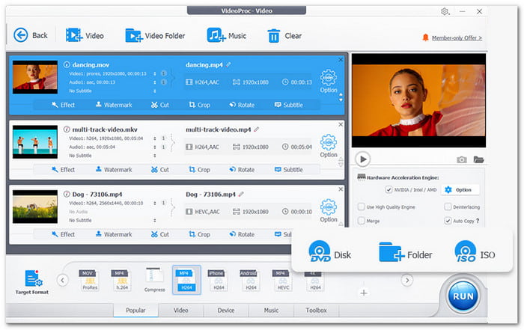Switch to the Toolbox tab
The image size is (524, 330).
tap(316, 311)
